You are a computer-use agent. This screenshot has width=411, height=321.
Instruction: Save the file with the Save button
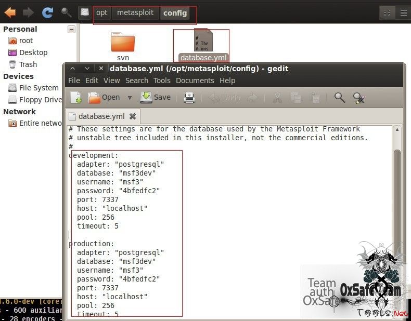156,97
